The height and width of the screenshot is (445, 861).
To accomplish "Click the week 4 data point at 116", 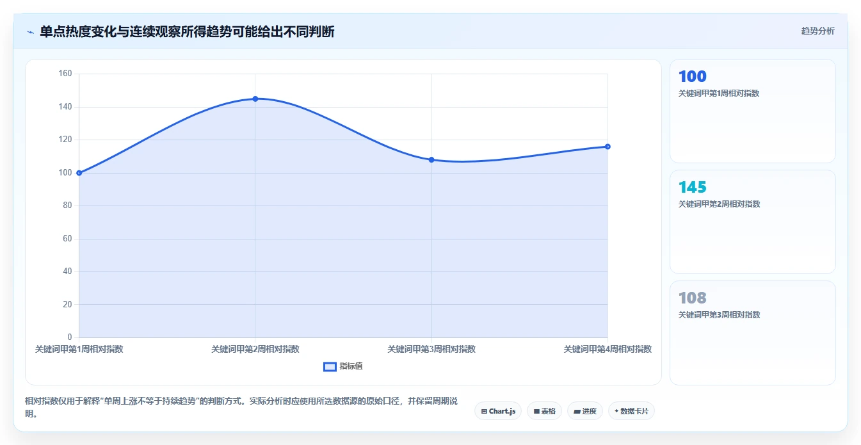I will pyautogui.click(x=608, y=147).
